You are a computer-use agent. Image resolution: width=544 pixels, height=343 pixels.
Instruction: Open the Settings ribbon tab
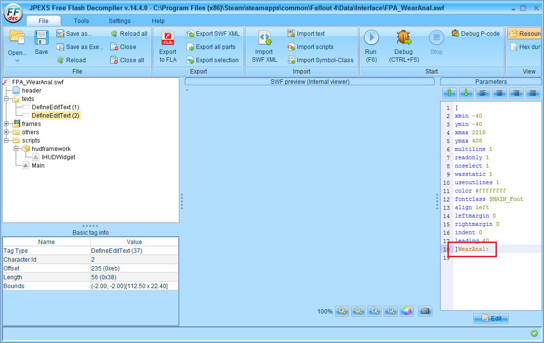(x=120, y=21)
